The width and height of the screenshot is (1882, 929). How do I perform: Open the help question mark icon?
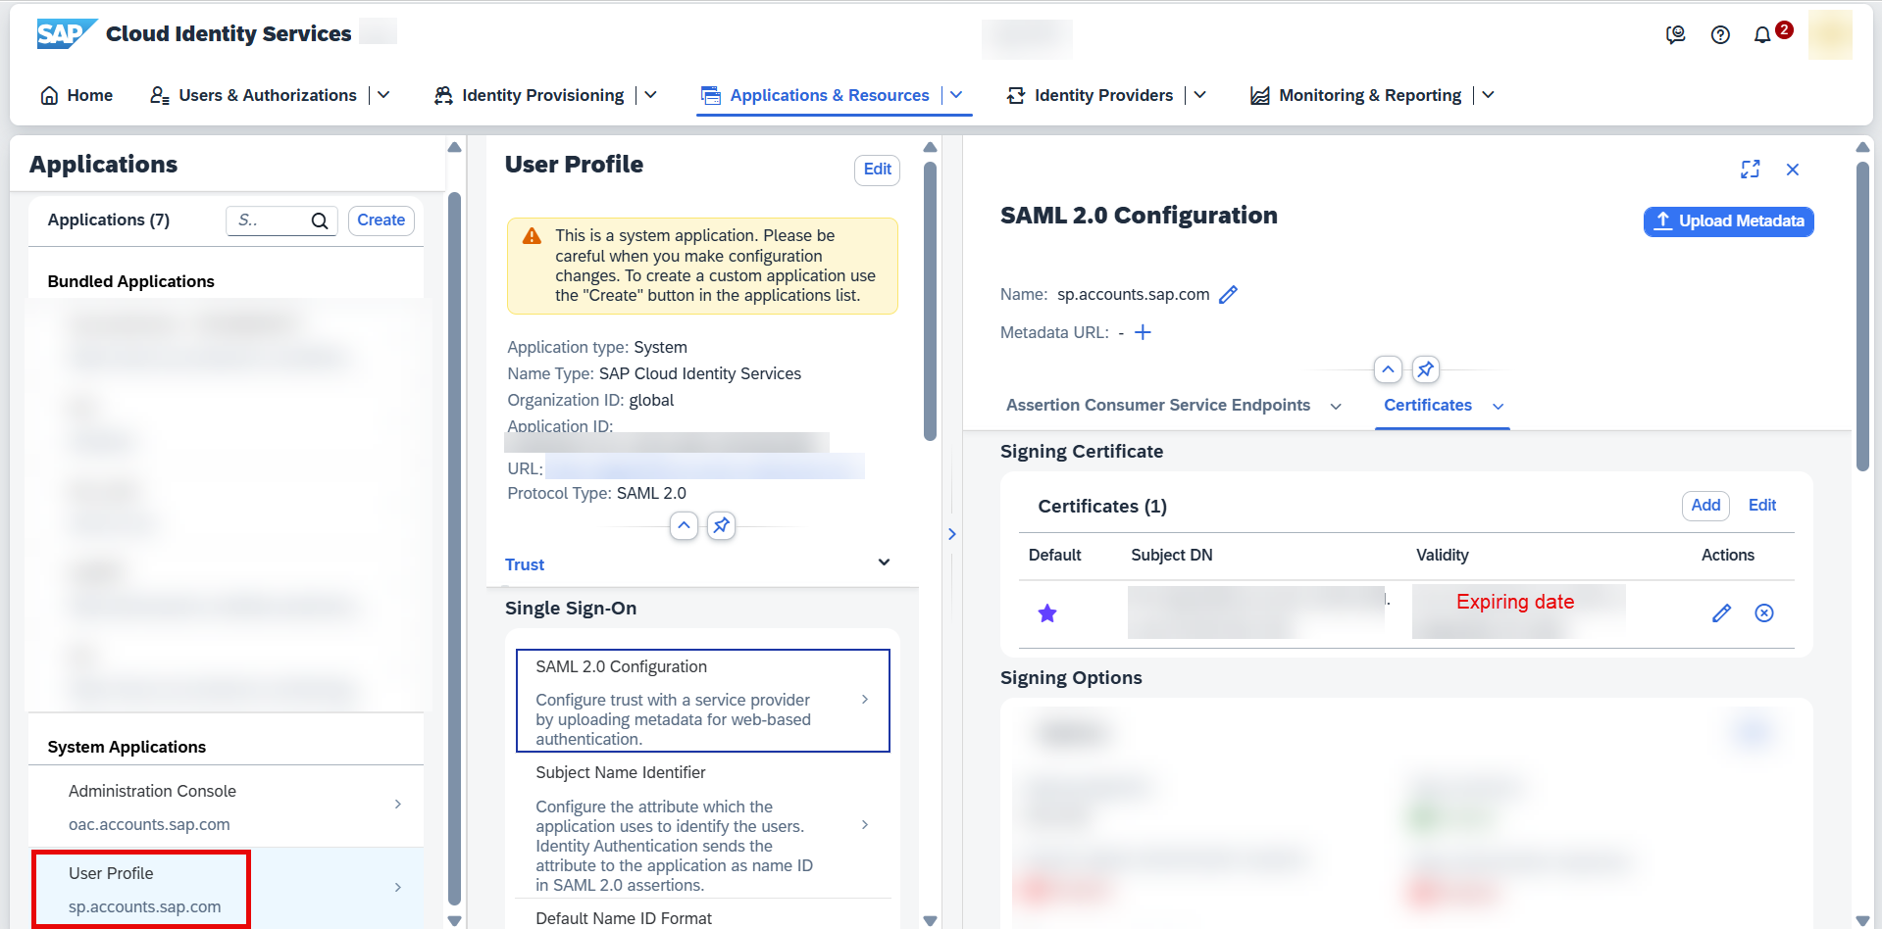pyautogui.click(x=1720, y=35)
